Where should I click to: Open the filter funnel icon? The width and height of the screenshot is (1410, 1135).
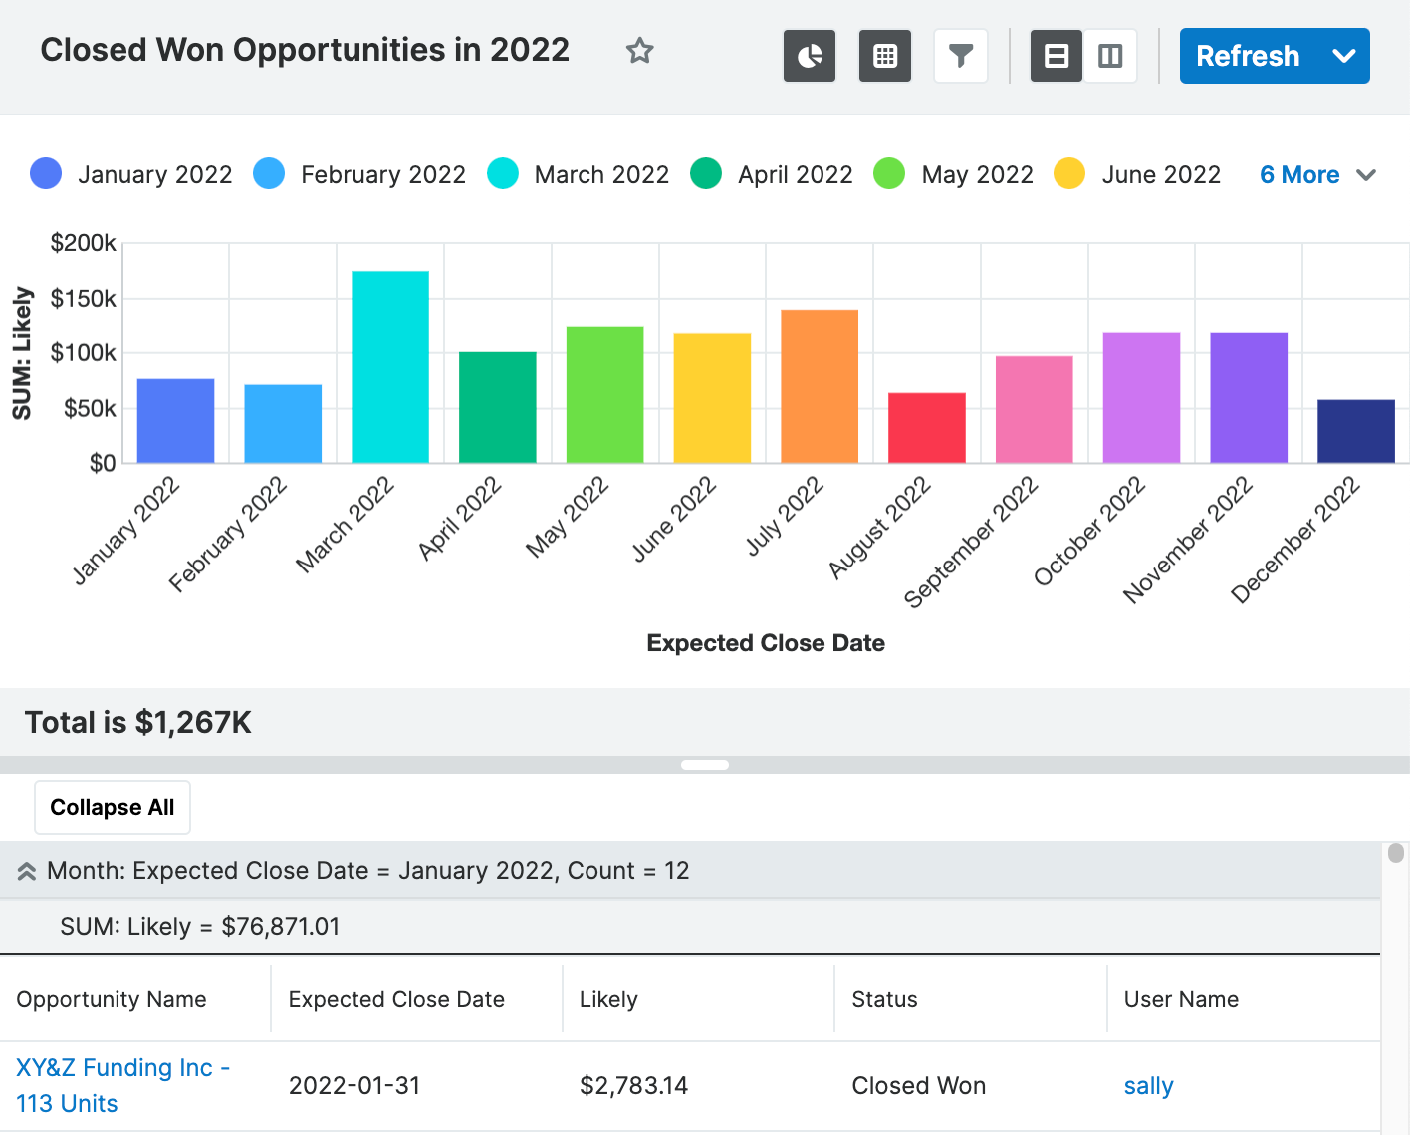[961, 56]
